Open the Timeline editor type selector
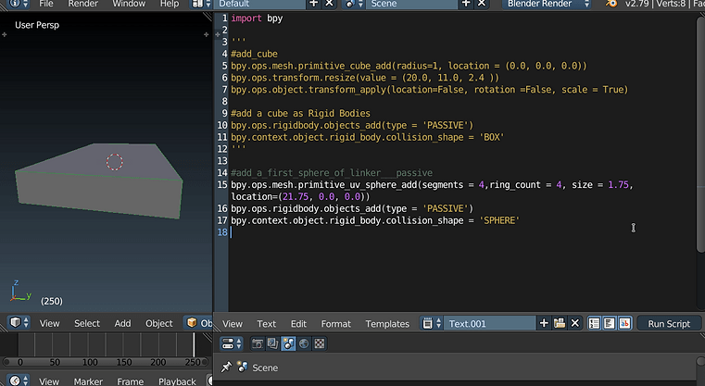Viewport: 705px width, 386px height. 19,380
